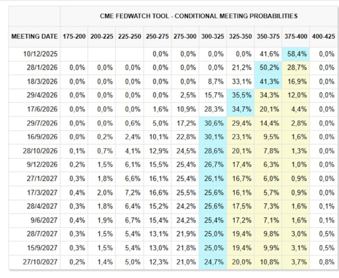Click the 250-275 rate range header
339x278 pixels.
[157, 36]
